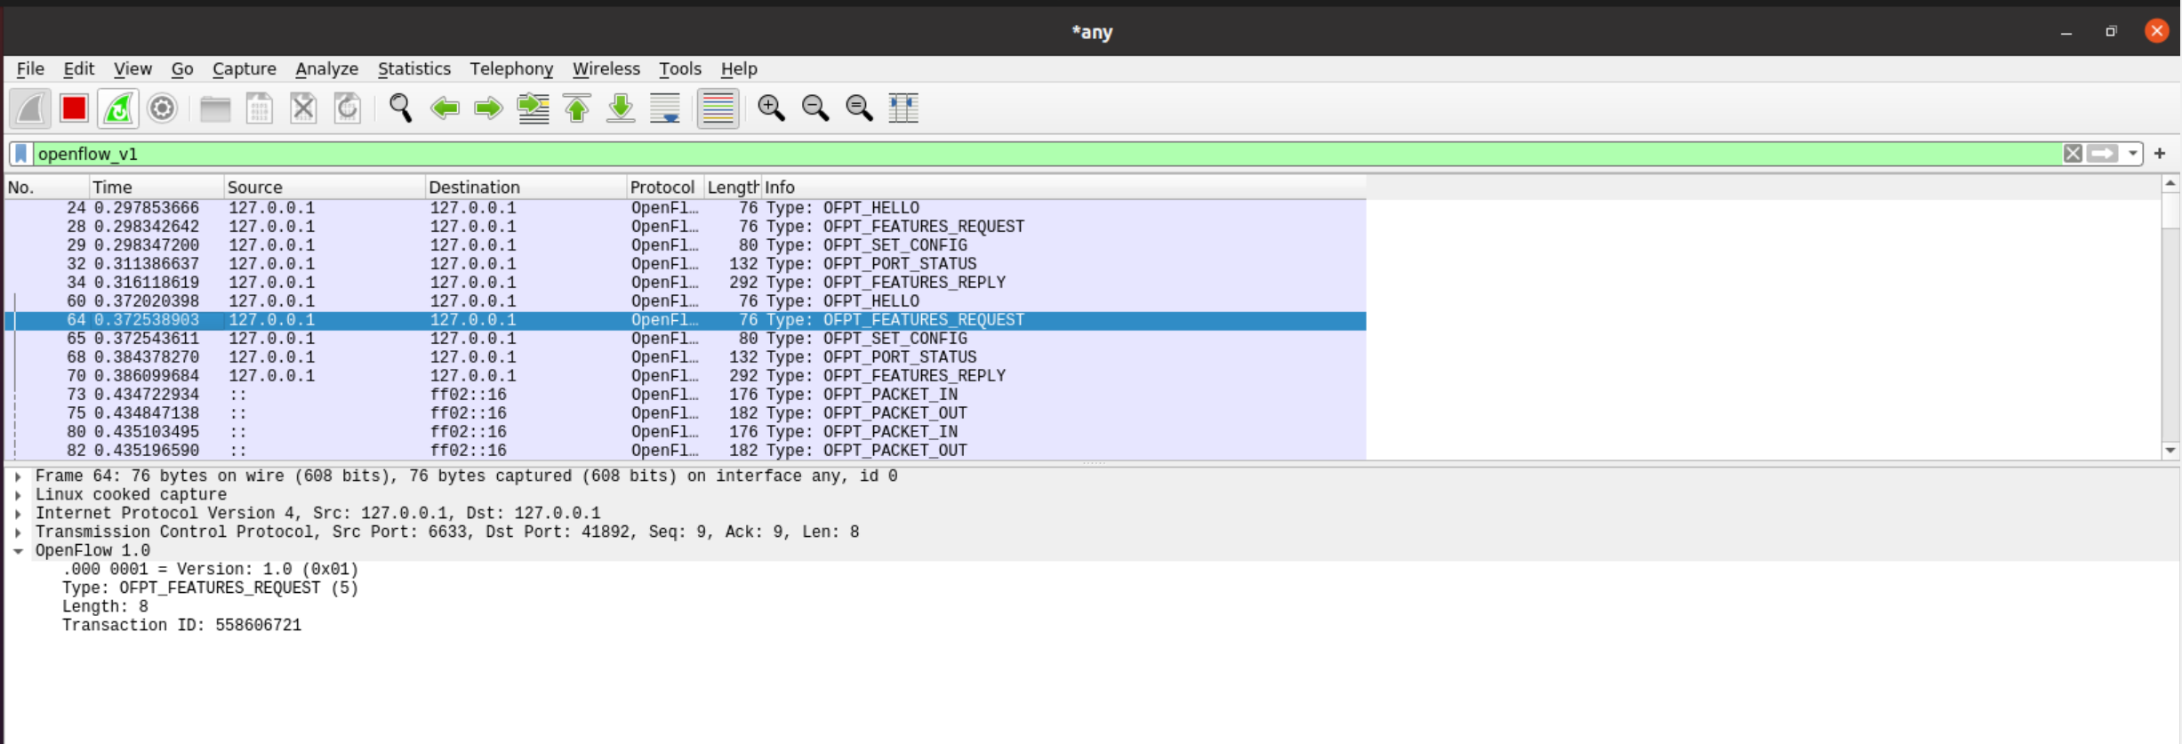This screenshot has width=2182, height=744.
Task: Click packet list scrollbar down arrow
Action: (2170, 451)
